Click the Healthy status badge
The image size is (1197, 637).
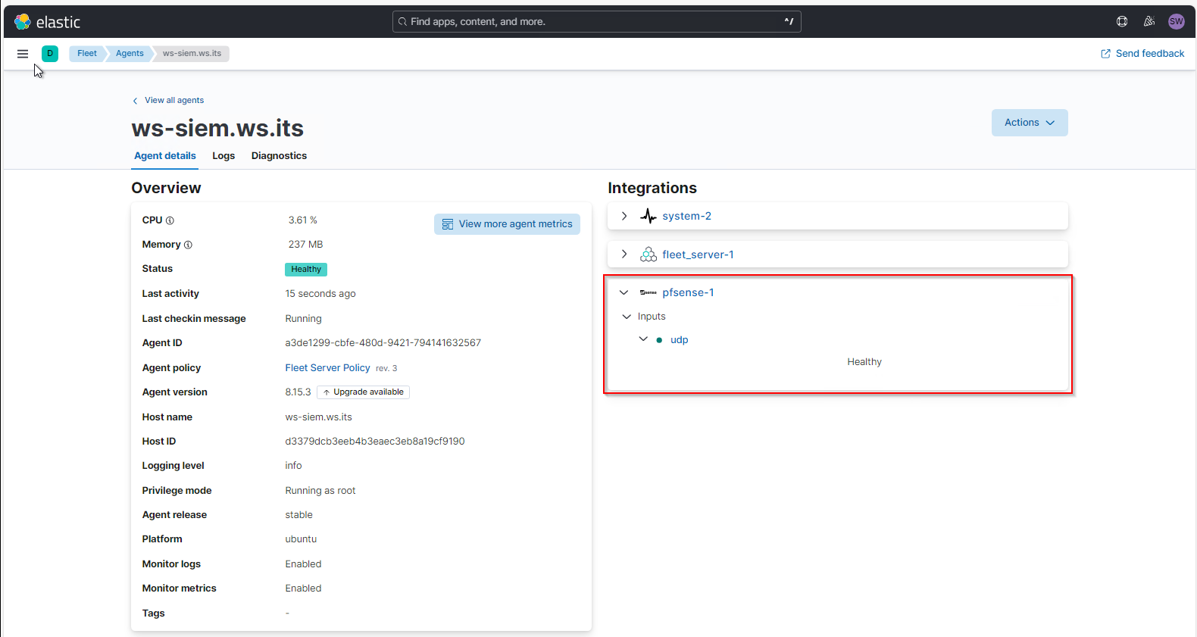point(306,270)
